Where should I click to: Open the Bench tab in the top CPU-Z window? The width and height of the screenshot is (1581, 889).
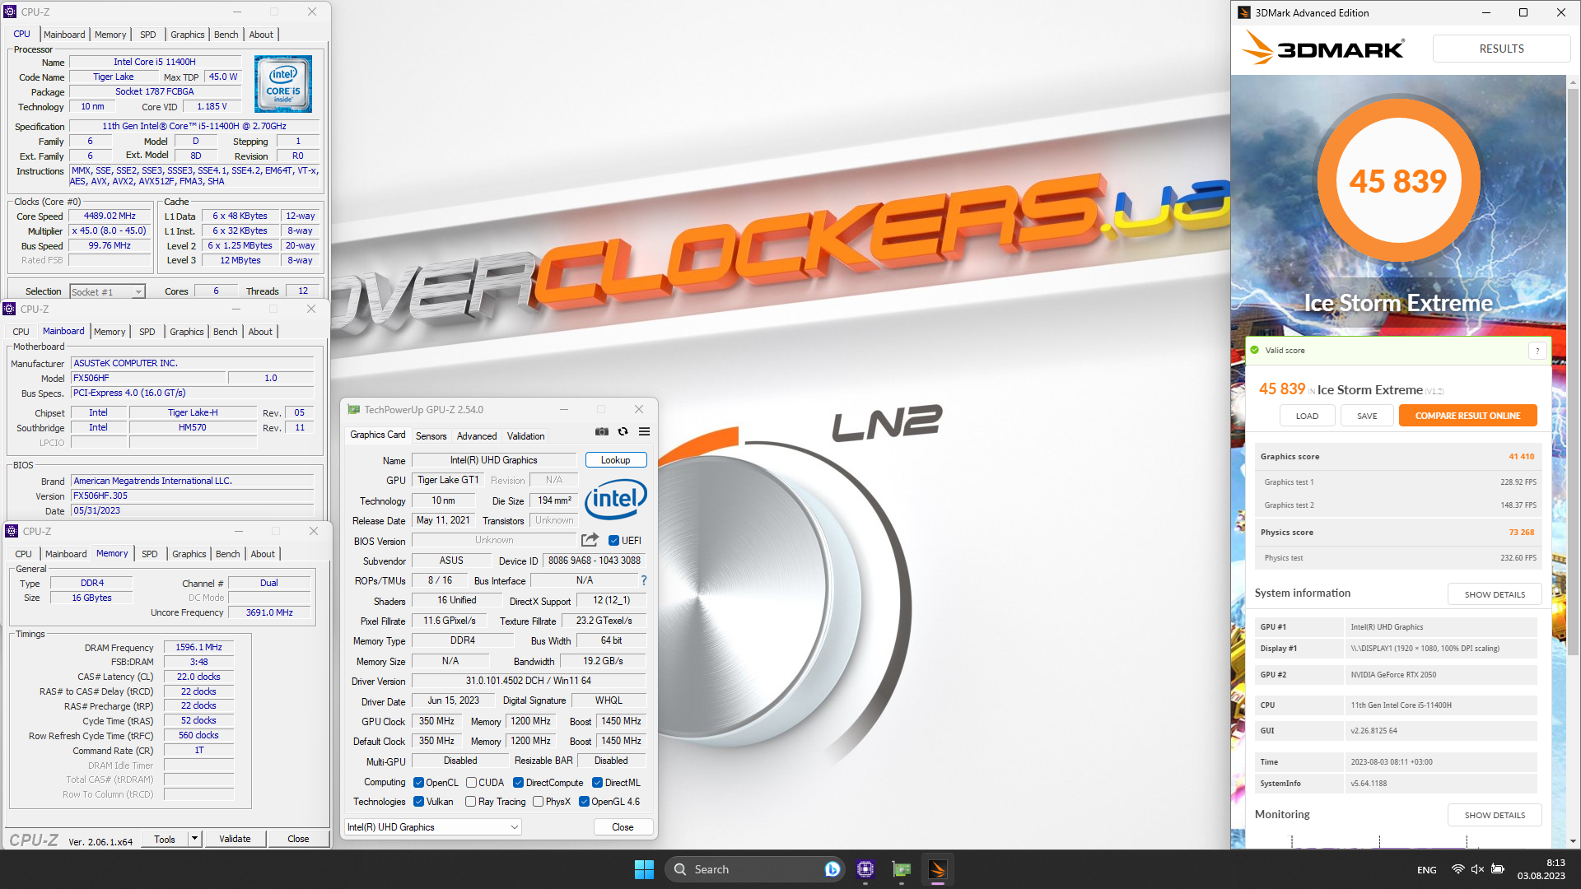tap(226, 35)
